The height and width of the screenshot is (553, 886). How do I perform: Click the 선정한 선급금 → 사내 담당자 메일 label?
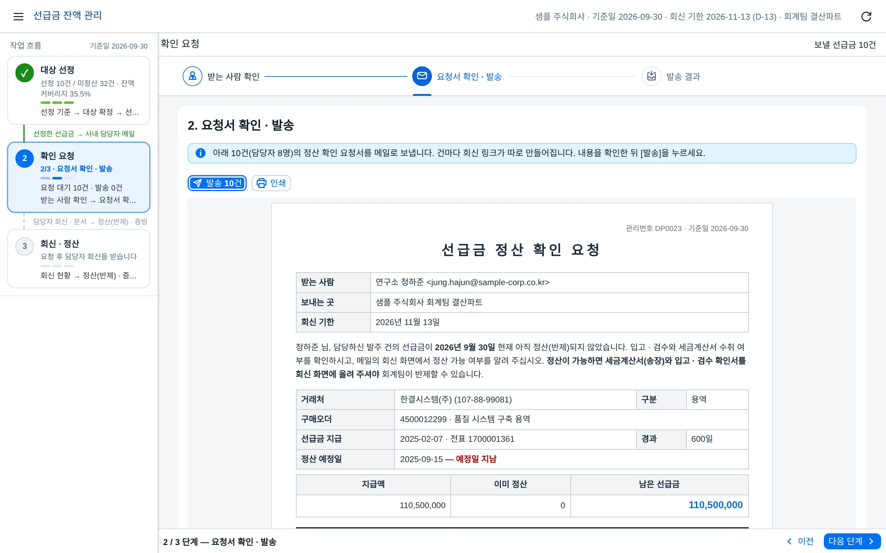pyautogui.click(x=84, y=134)
